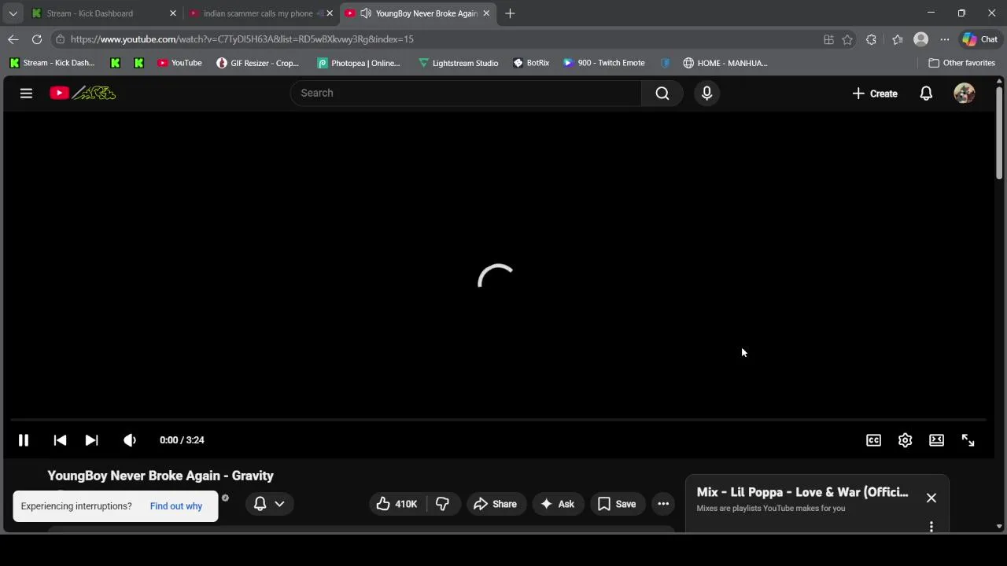Open the Ask AI assistant

[x=558, y=504]
